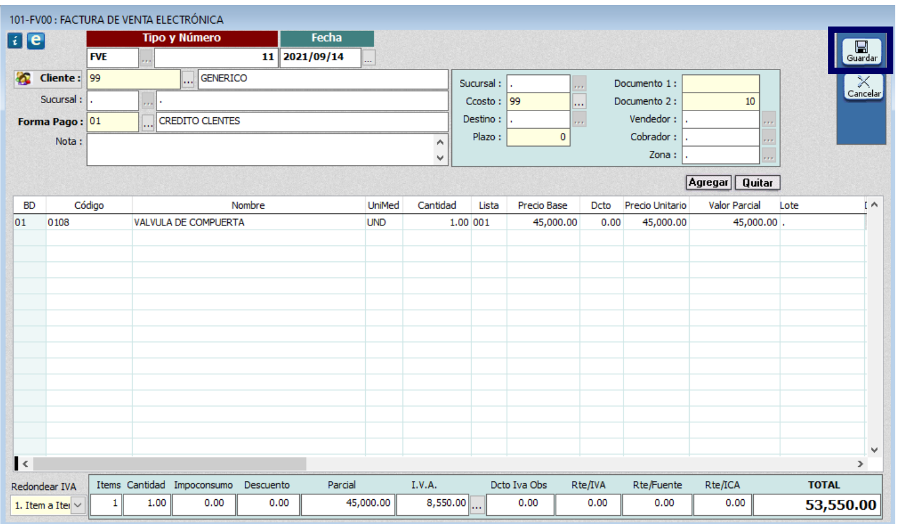Click the Cantidad column header
Screen dimensions: 899x524
click(x=436, y=206)
